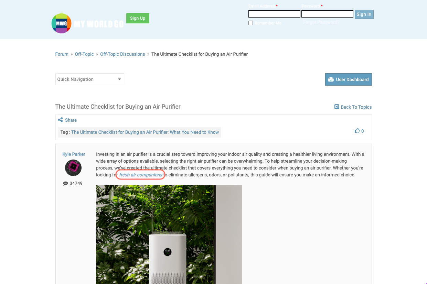Toggle the Remember Me checkbox

click(x=251, y=23)
